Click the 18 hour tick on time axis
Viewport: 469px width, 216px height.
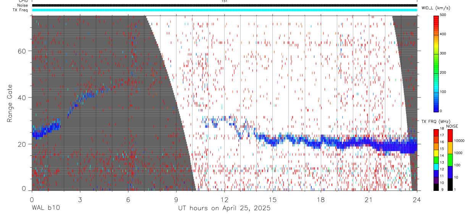point(321,199)
